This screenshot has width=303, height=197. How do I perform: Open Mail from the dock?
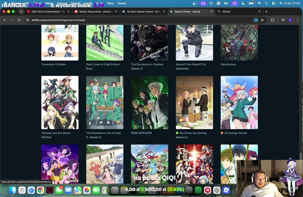(68, 190)
